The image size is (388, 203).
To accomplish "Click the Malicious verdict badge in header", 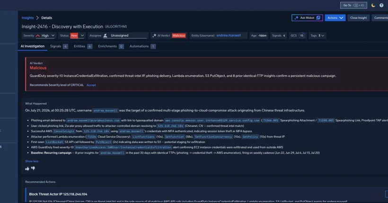I will (x=179, y=35).
